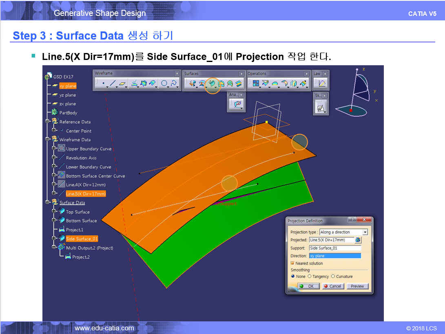Choose the Circle tool in Wireframe toolbar

click(164, 84)
